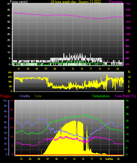137x163 pixels.
Task: Click the 1015 pressure axis value
Action: click(x=128, y=16)
